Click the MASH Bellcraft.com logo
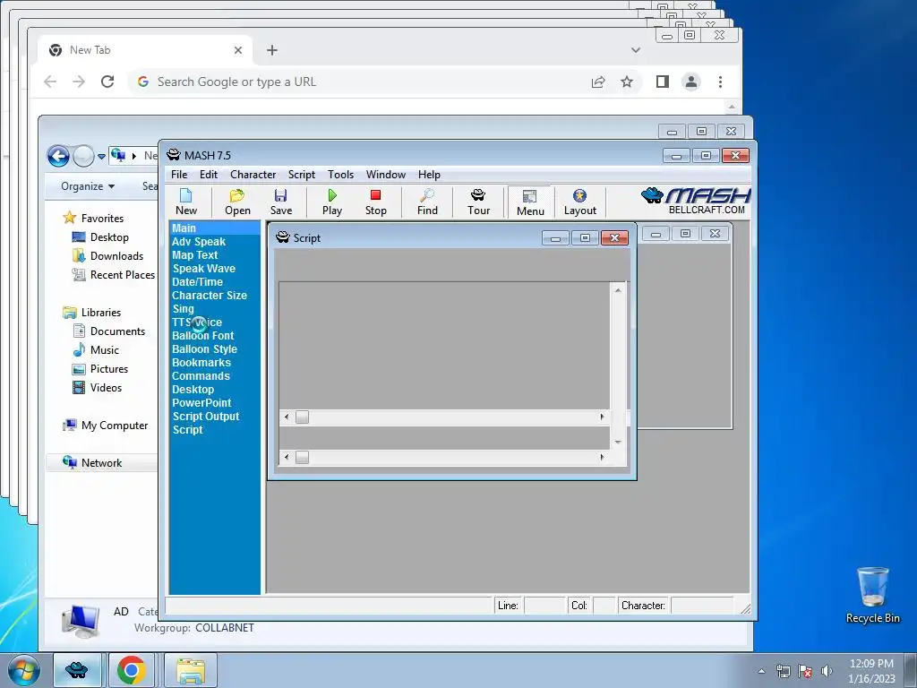Image resolution: width=917 pixels, height=688 pixels. (695, 202)
